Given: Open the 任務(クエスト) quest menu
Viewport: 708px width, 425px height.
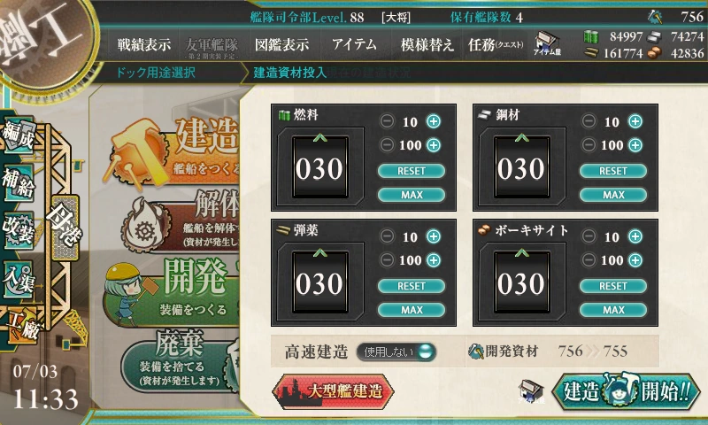Looking at the screenshot, I should [496, 44].
